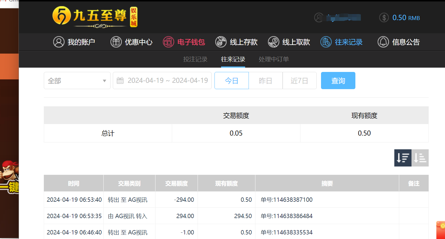This screenshot has height=239, width=445.
Task: Click order number 114638386484
Action: (287, 216)
